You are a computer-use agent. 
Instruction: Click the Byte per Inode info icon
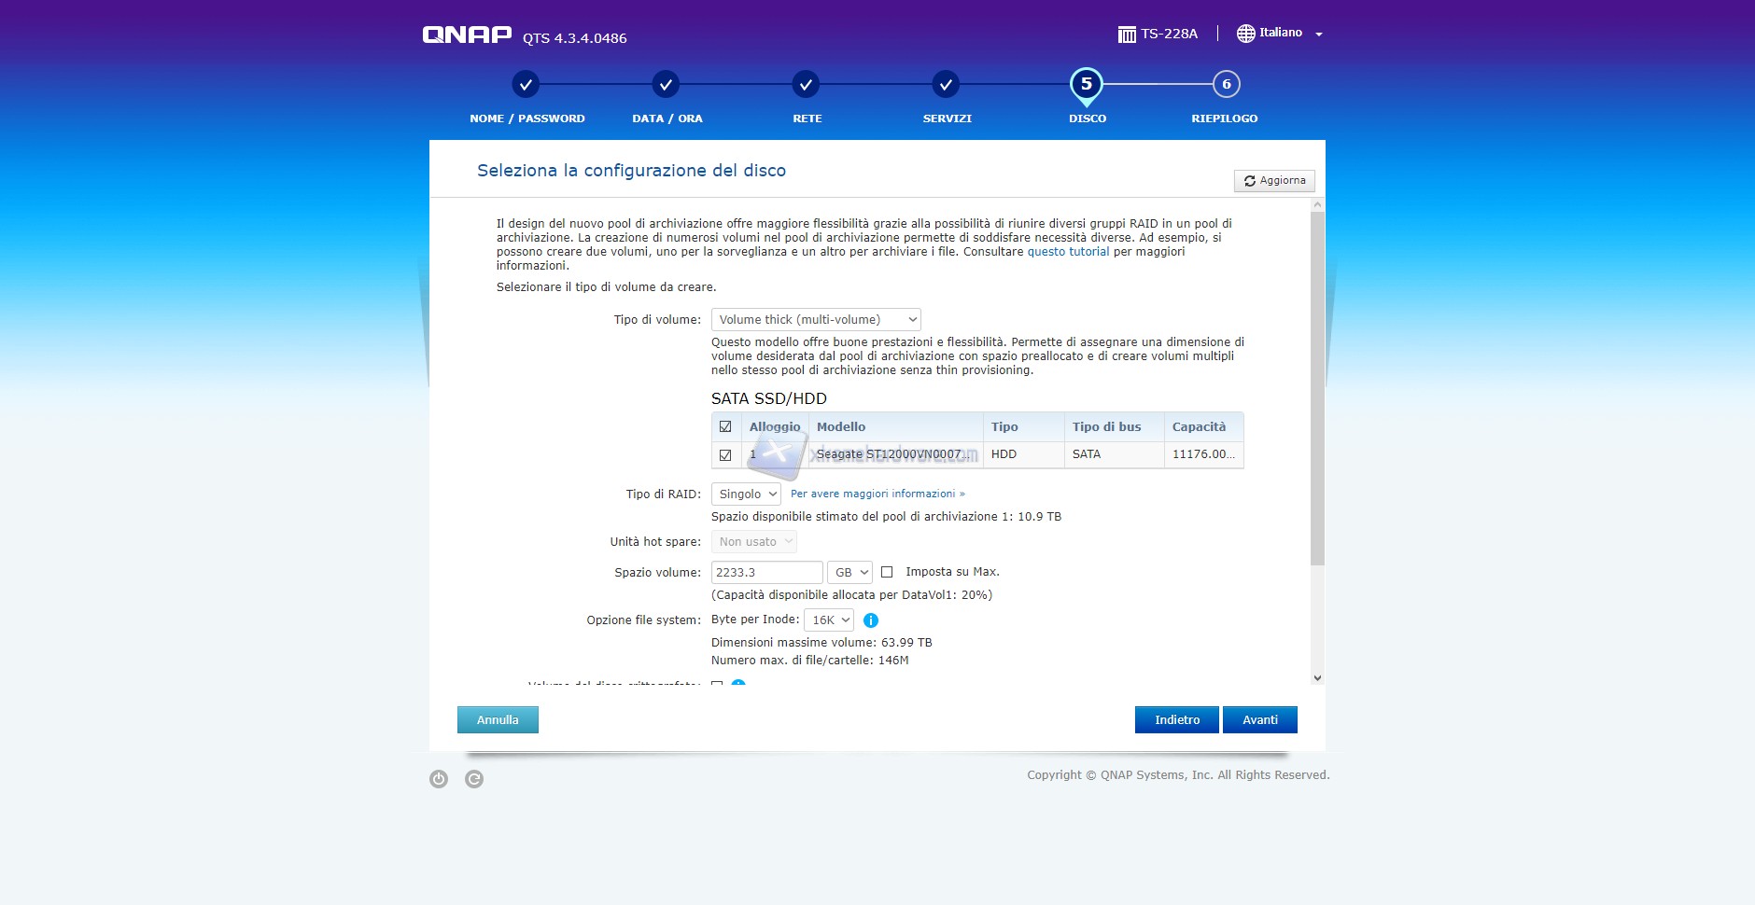871,620
